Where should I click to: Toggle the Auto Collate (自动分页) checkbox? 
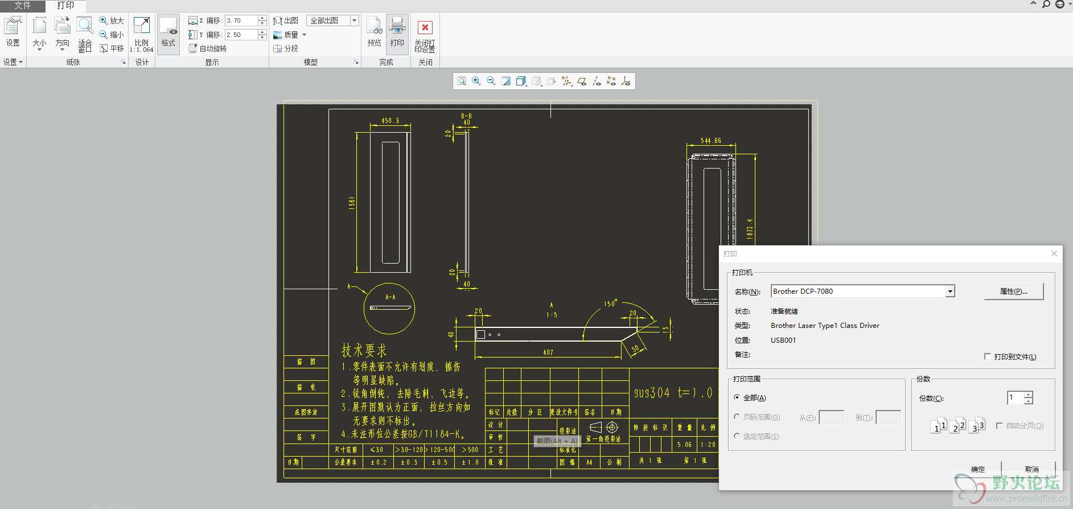(x=999, y=426)
